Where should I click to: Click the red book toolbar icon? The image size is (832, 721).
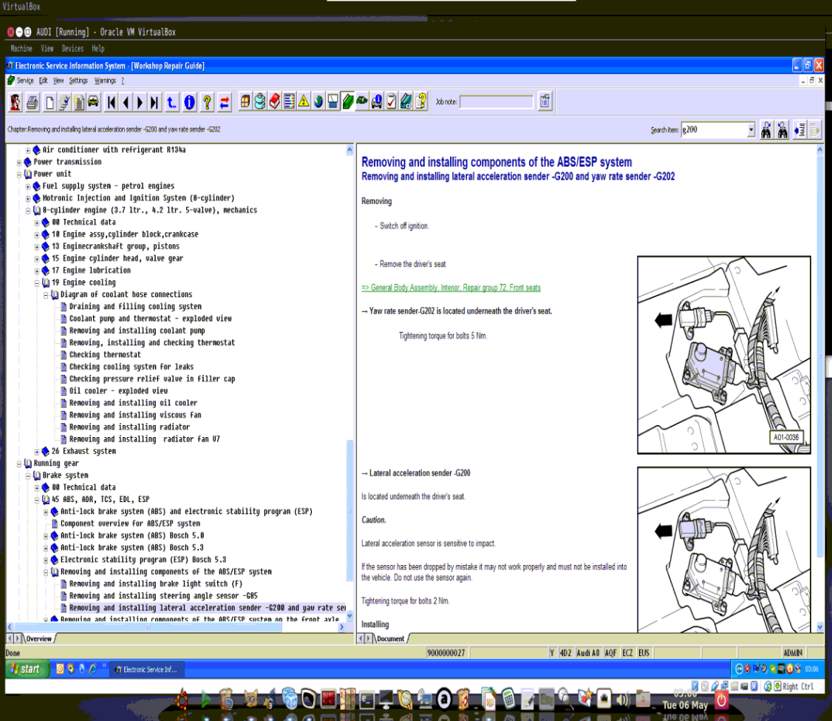click(x=274, y=101)
